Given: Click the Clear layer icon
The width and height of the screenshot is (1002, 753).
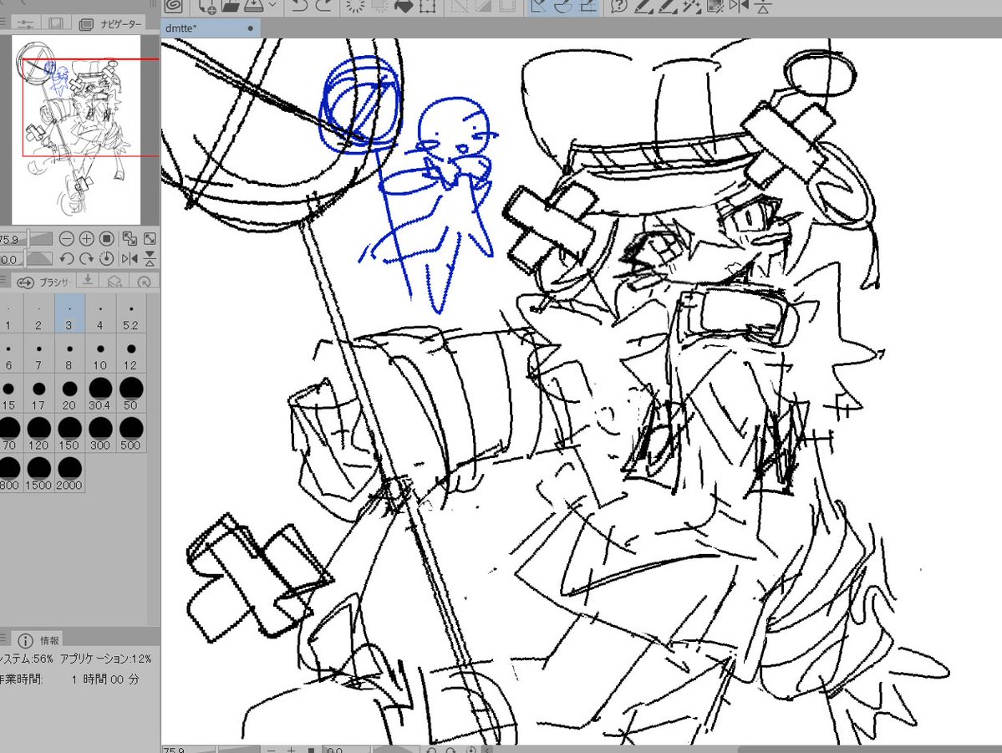Looking at the screenshot, I should point(355,7).
